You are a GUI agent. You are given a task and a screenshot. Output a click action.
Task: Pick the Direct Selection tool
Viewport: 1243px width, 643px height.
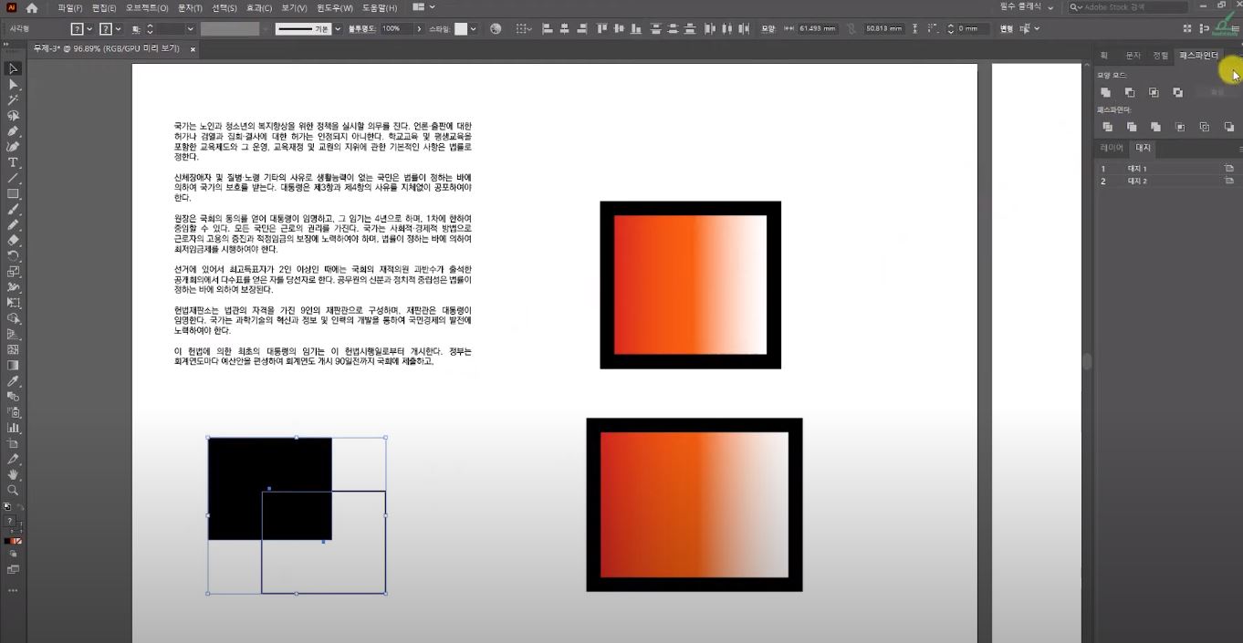coord(13,84)
